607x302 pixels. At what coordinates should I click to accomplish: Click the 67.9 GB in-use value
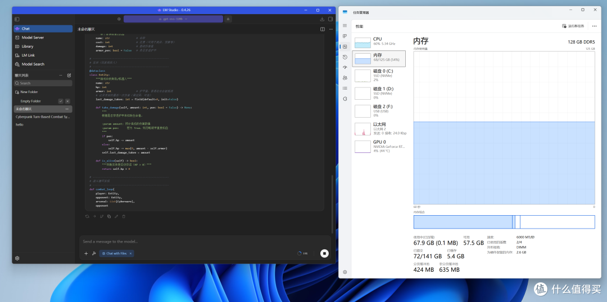(436, 243)
